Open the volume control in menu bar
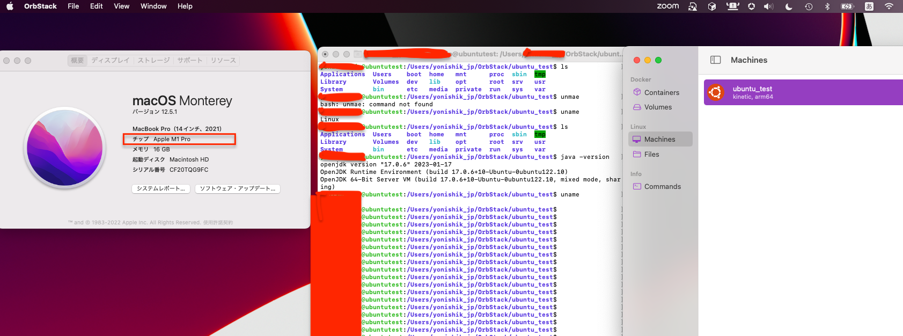The height and width of the screenshot is (336, 903). tap(769, 6)
